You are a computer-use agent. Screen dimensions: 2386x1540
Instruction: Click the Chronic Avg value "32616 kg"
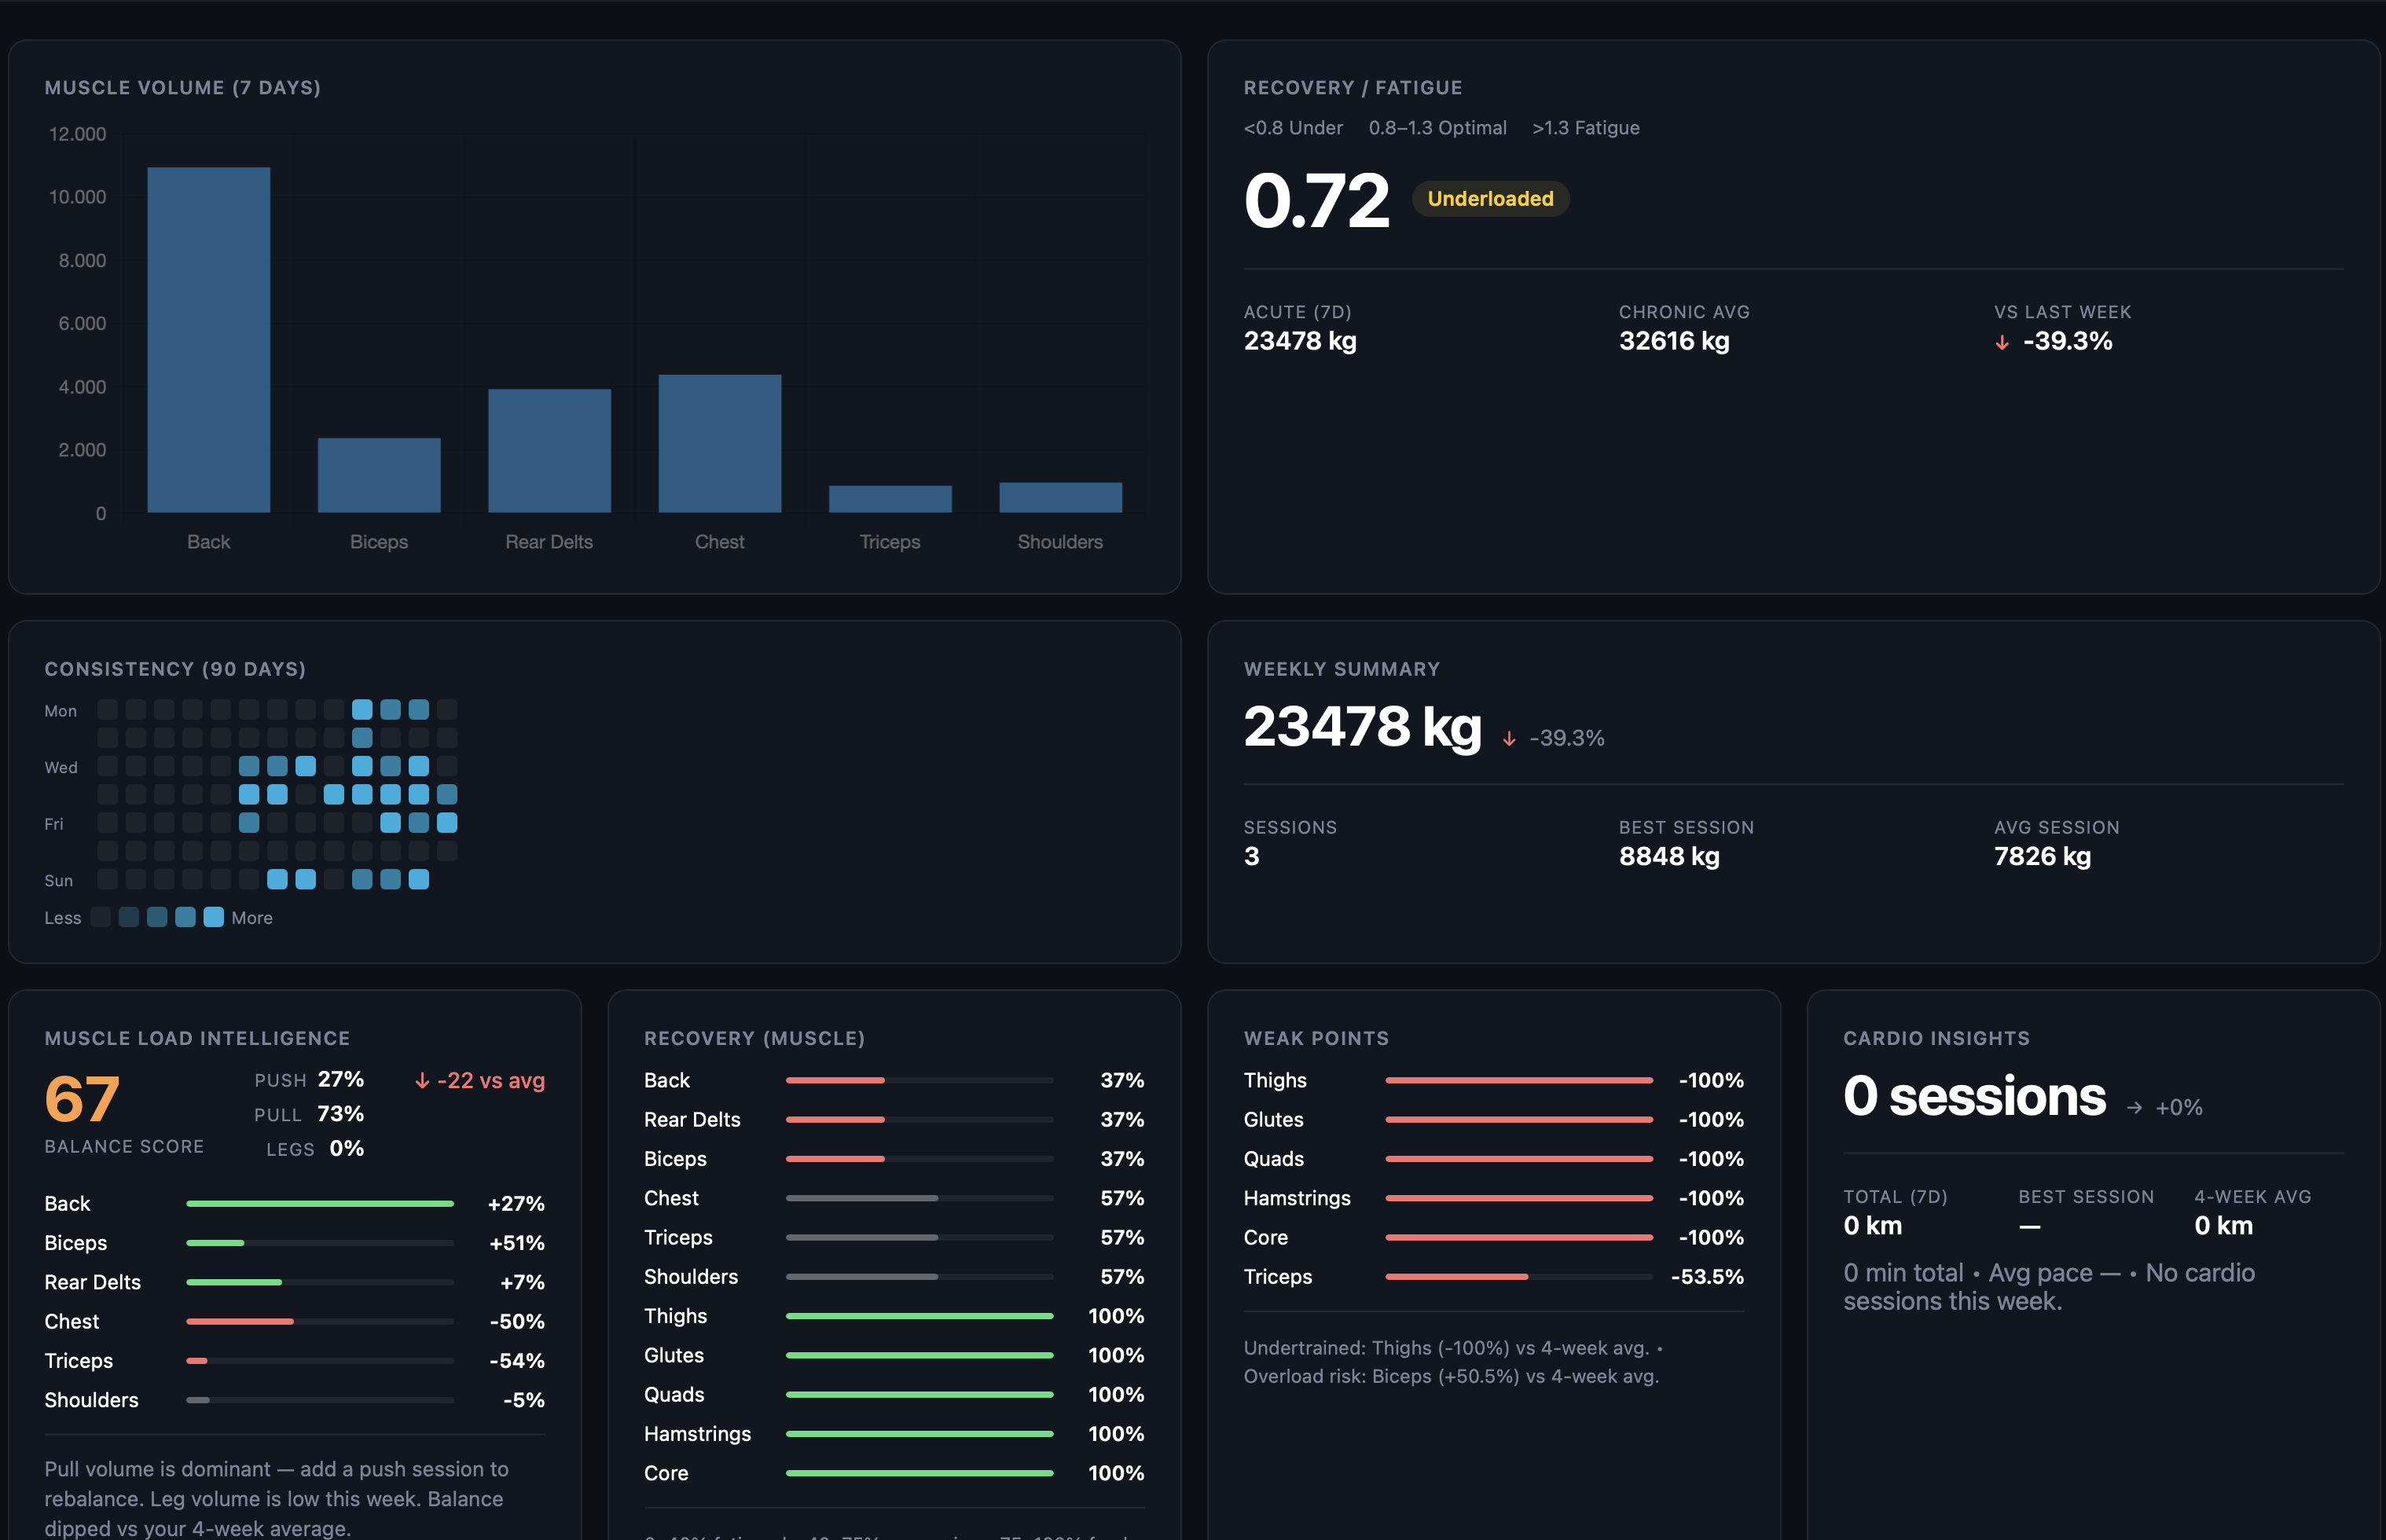[1674, 341]
